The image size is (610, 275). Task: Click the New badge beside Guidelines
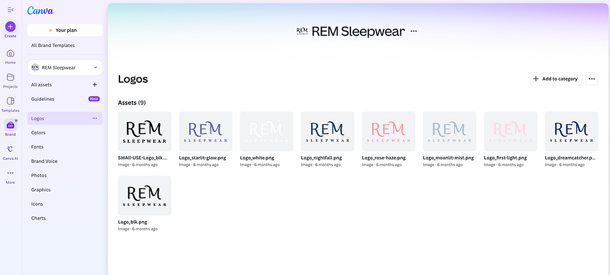pos(94,99)
